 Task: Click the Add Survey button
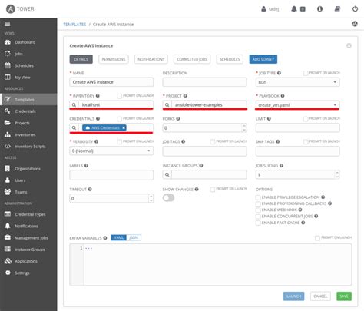(263, 59)
